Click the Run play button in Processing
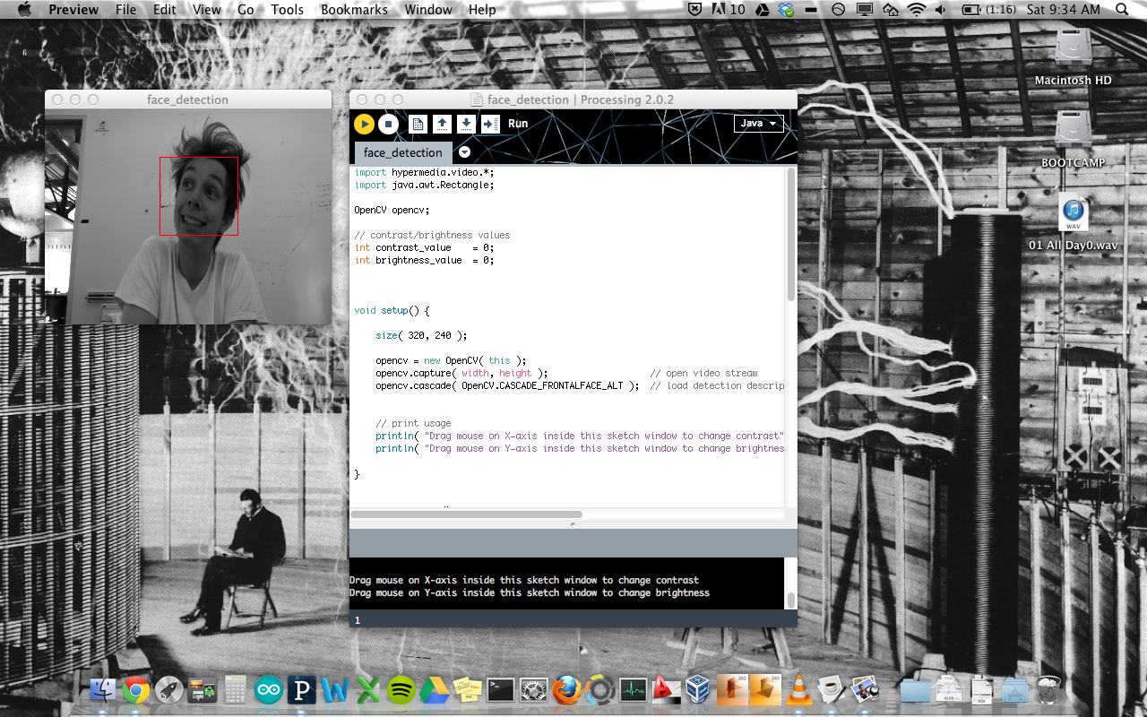Screen dimensions: 1147x717 pyautogui.click(x=364, y=125)
